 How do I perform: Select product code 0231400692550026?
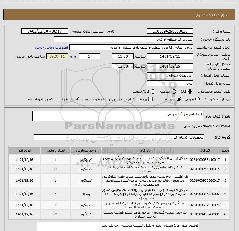(205, 205)
